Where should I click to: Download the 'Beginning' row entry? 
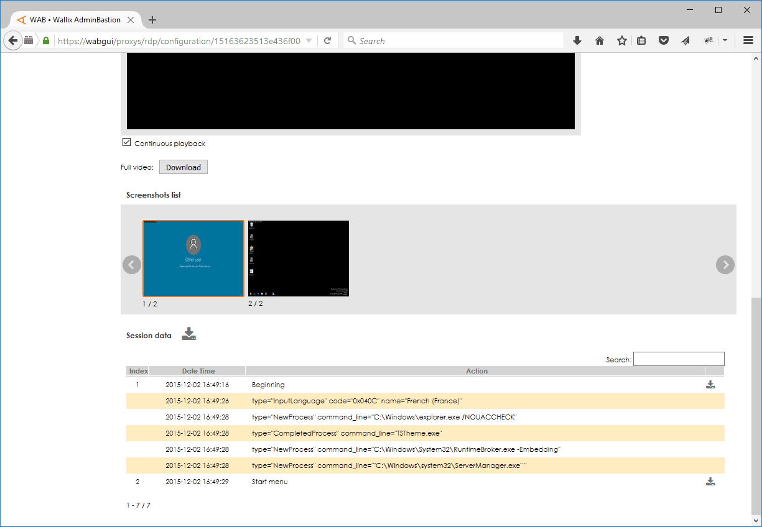[710, 385]
